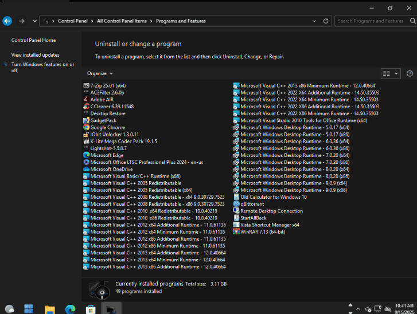This screenshot has width=417, height=314.
Task: Click the search magnifier icon
Action: point(412,21)
